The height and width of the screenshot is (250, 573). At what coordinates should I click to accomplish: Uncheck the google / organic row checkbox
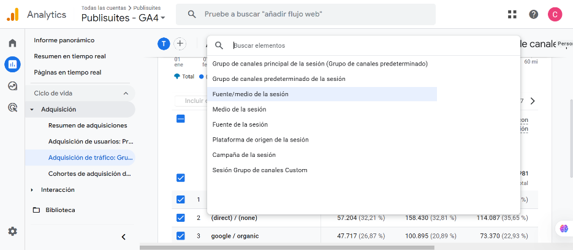click(181, 236)
